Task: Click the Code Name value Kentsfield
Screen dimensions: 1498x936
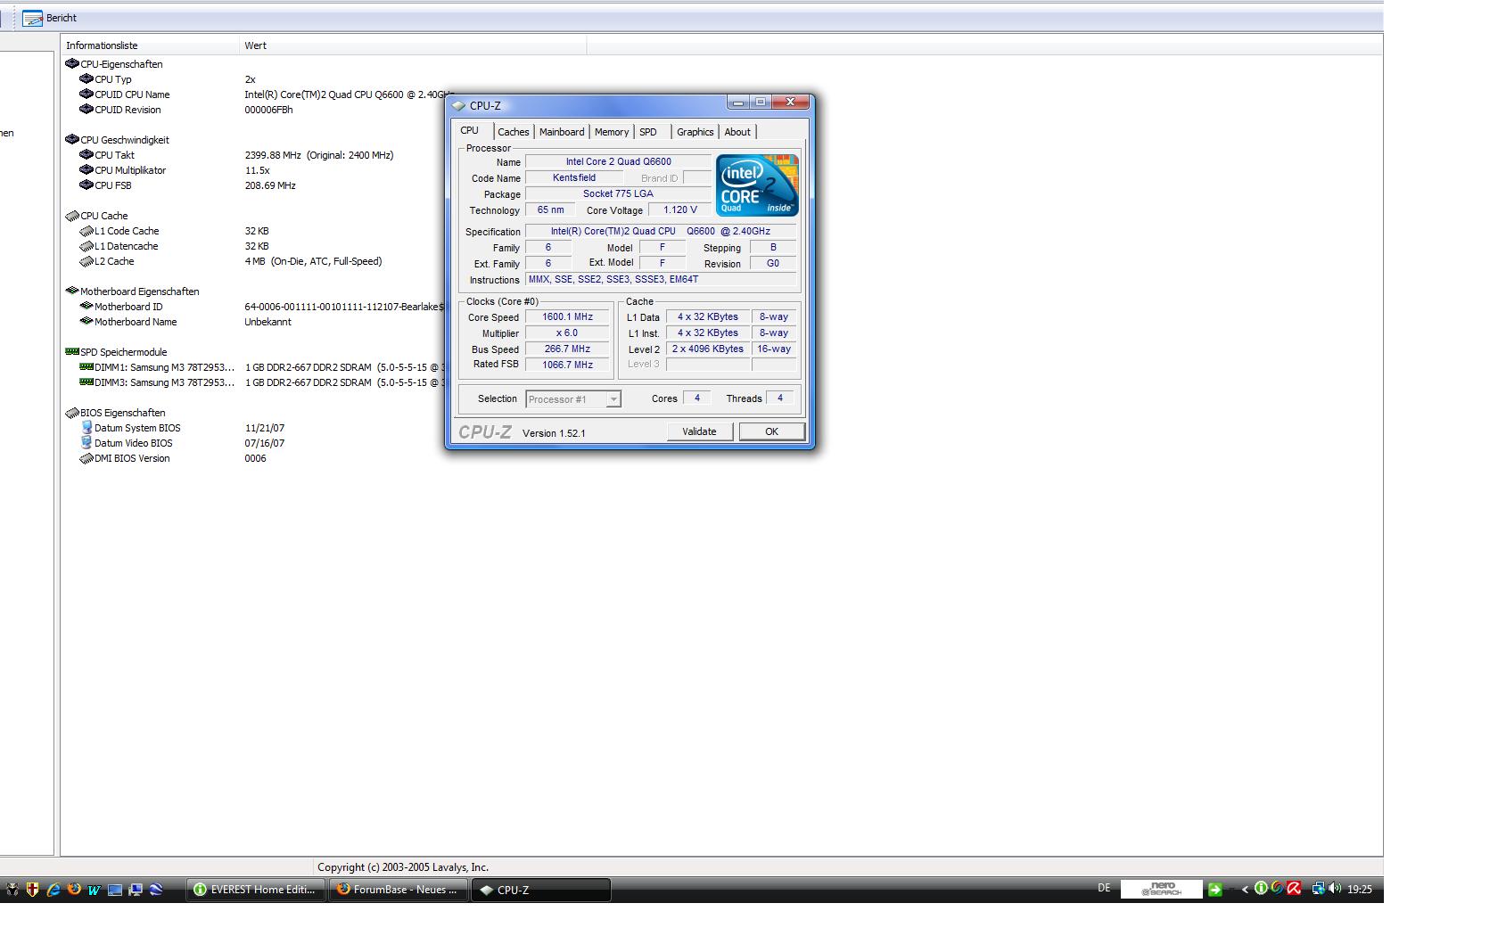Action: pyautogui.click(x=574, y=177)
